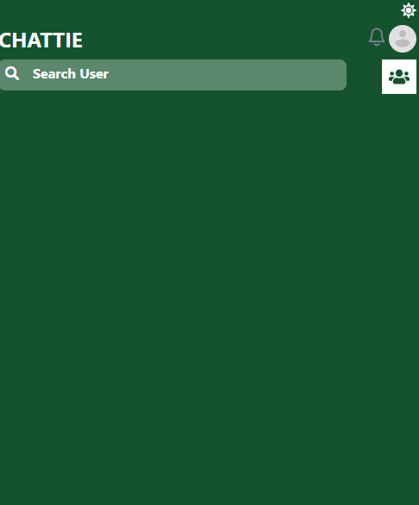This screenshot has height=505, width=419.
Task: Open account menu from gray avatar
Action: (403, 39)
